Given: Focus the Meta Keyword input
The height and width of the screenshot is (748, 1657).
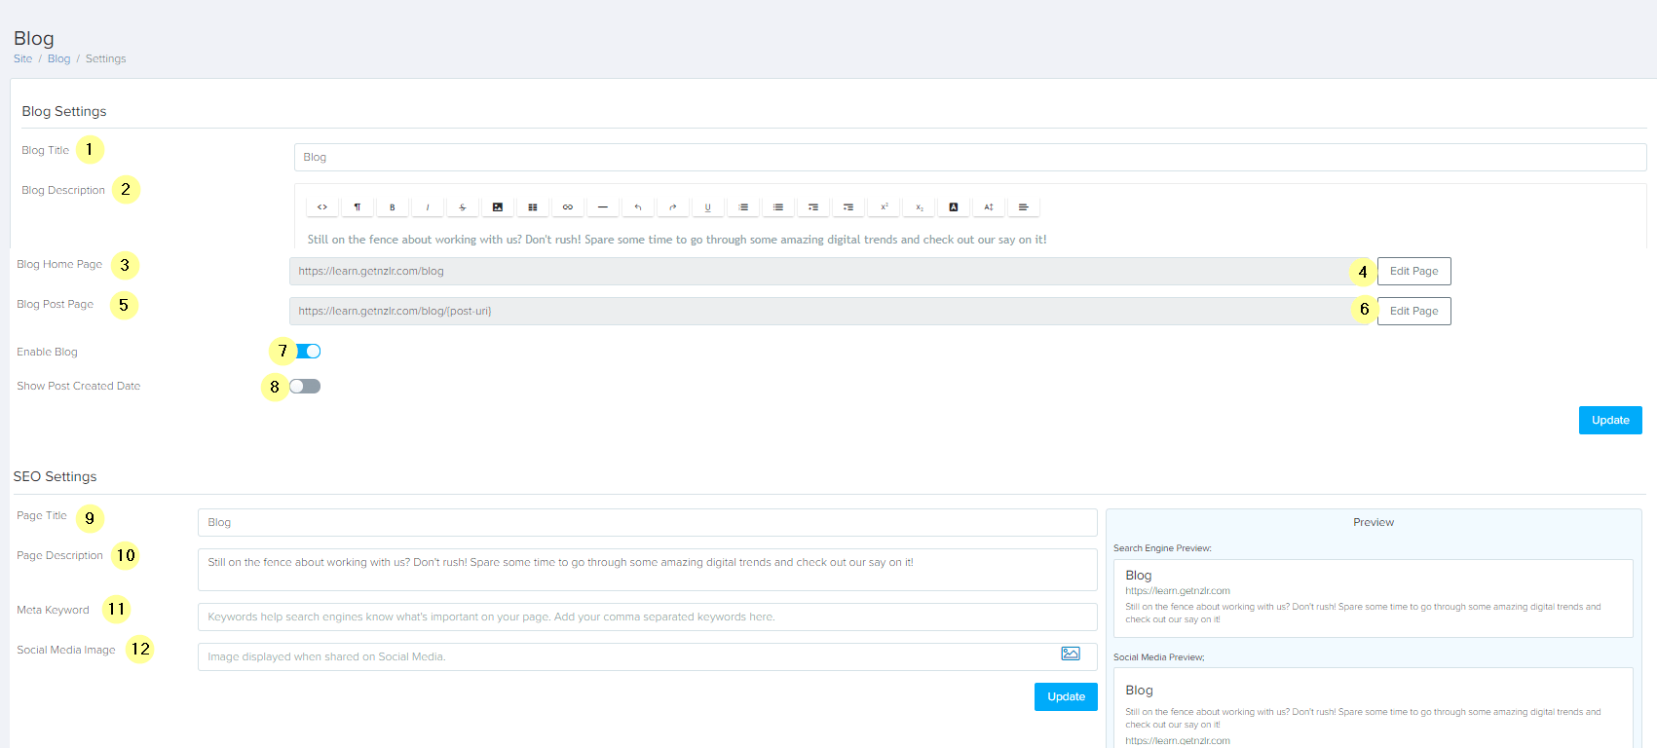Looking at the screenshot, I should point(648,617).
